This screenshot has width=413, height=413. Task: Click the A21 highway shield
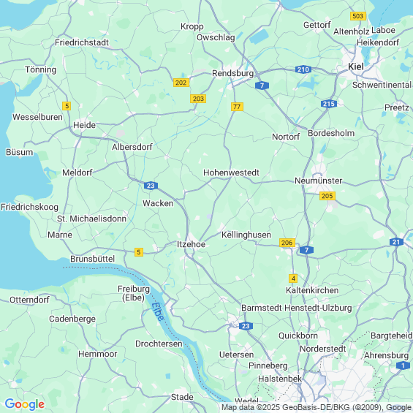396,242
